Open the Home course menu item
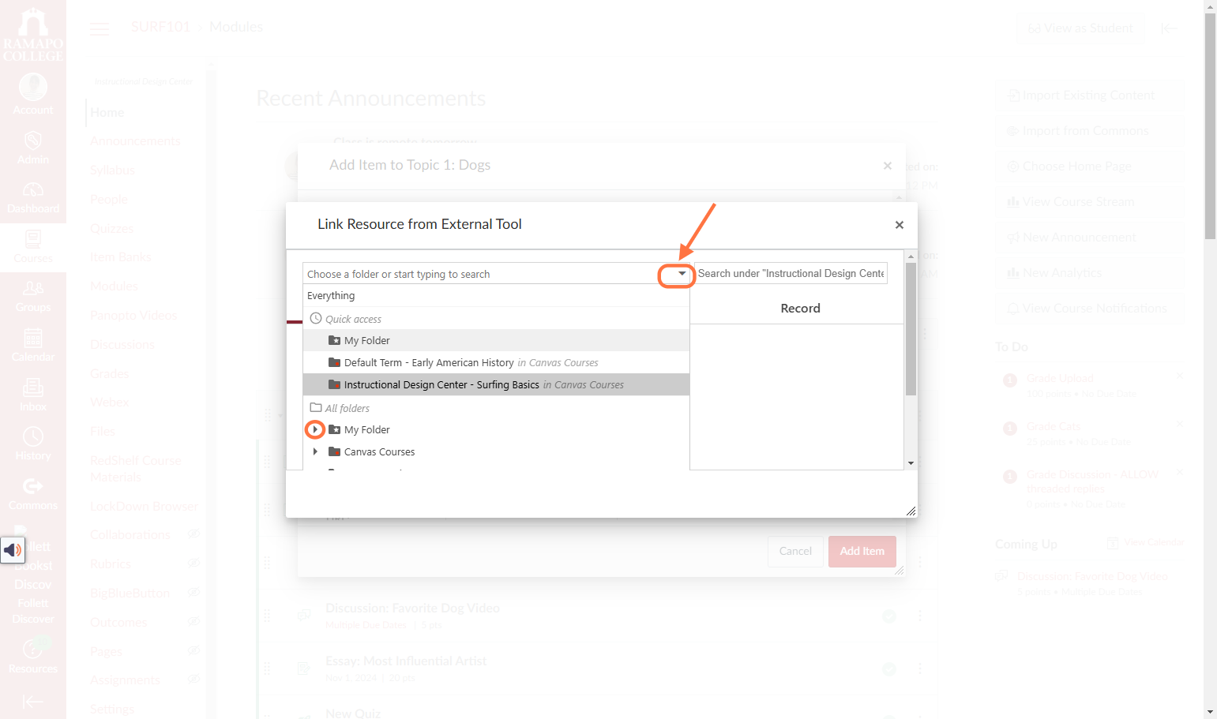This screenshot has height=719, width=1217. (107, 112)
